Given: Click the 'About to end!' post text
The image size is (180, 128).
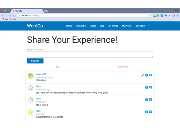Looking at the screenshot, I should click(42, 105).
